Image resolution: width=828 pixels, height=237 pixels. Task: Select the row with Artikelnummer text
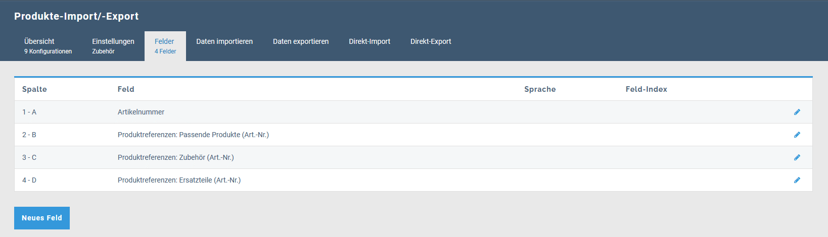tap(141, 112)
